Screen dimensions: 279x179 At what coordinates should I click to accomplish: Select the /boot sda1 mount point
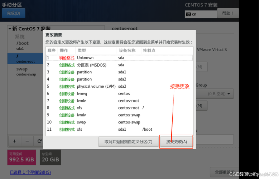click(25, 45)
